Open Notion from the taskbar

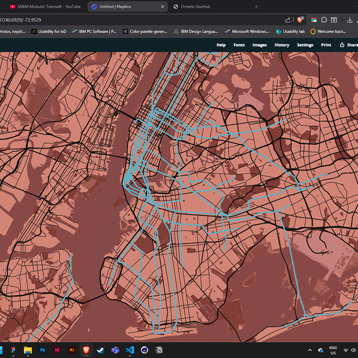[x=159, y=350]
